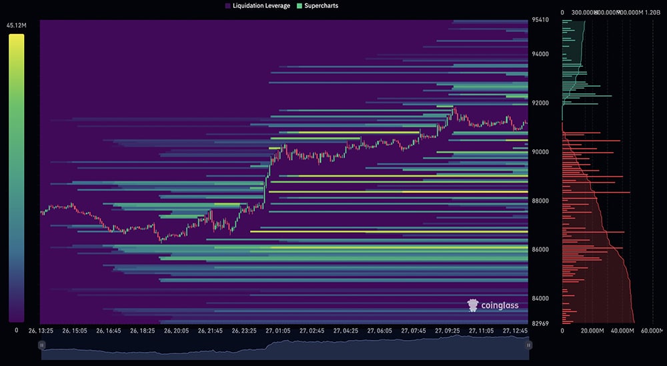Image resolution: width=667 pixels, height=366 pixels.
Task: Click the Coinglass watermark logo
Action: (493, 305)
